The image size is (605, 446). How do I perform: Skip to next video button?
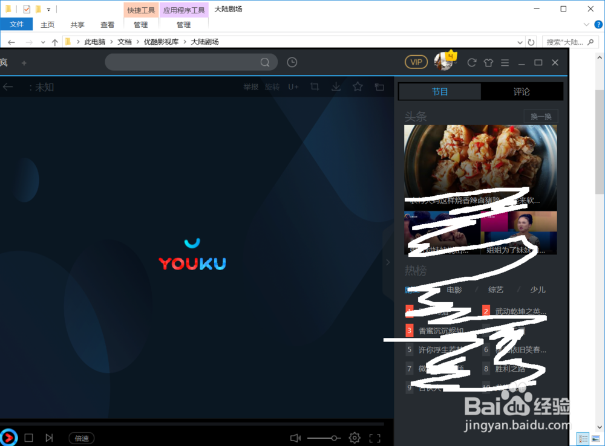[49, 438]
